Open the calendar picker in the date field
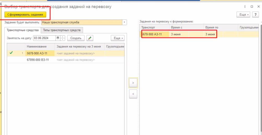Image resolution: width=262 pixels, height=135 pixels. coord(58,38)
